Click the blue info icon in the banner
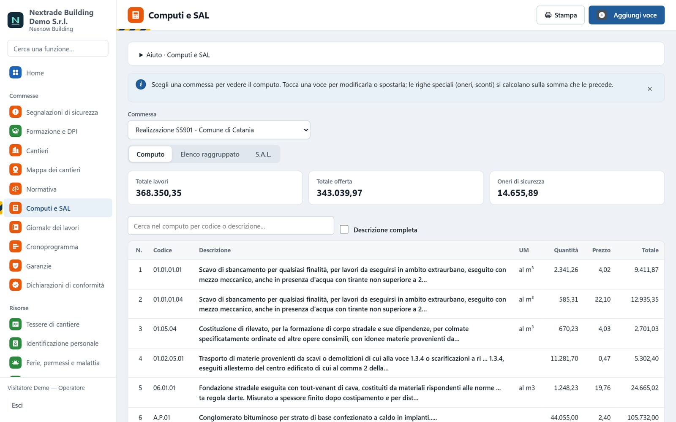 (x=141, y=84)
